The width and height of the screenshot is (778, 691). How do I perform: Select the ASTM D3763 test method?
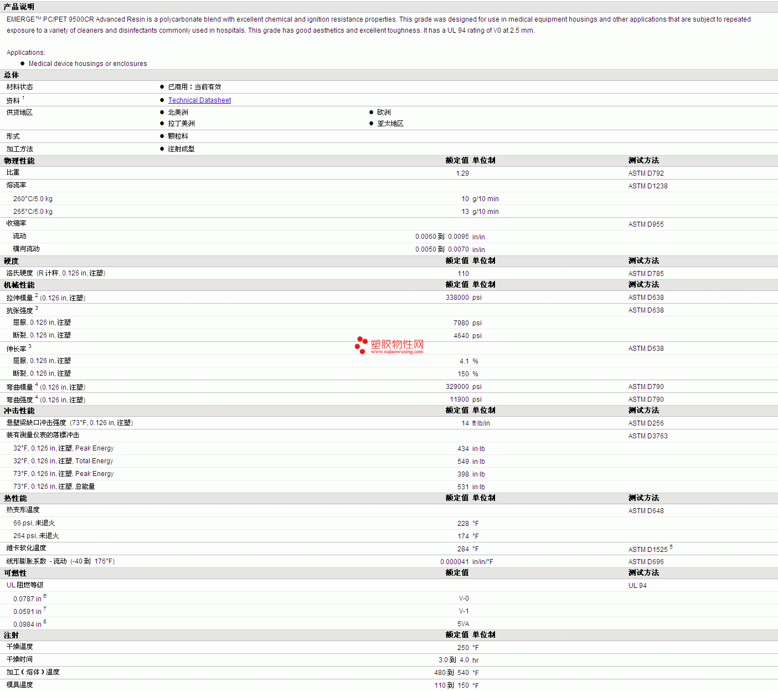tap(648, 436)
